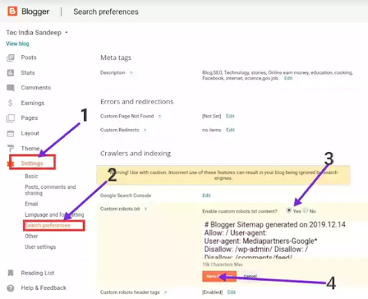Edit Custom Redirects
The image size is (368, 299).
pos(230,130)
